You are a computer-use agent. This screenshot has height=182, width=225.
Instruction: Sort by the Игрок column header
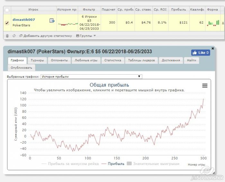click(x=33, y=10)
